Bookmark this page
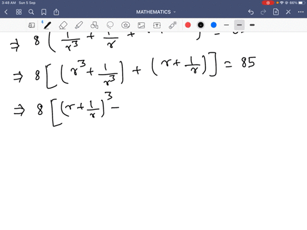Screen dimensions: 307x230 tap(43, 12)
